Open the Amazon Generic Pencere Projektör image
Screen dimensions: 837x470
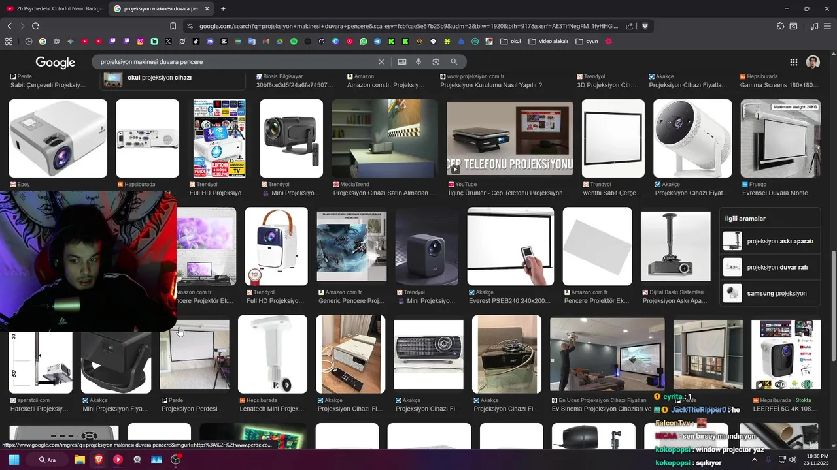[352, 246]
